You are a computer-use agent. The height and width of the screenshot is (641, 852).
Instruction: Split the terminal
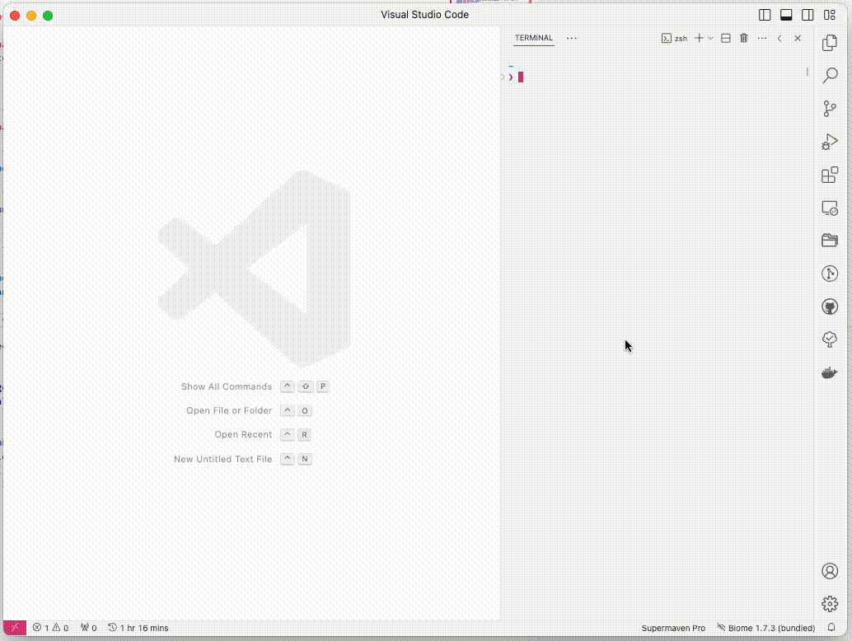pos(725,38)
